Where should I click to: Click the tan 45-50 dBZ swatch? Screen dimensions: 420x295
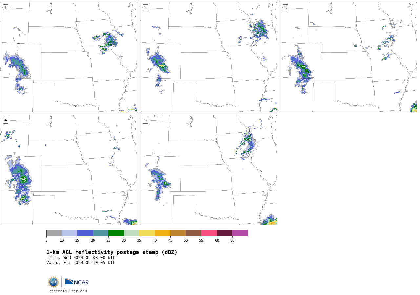click(178, 233)
